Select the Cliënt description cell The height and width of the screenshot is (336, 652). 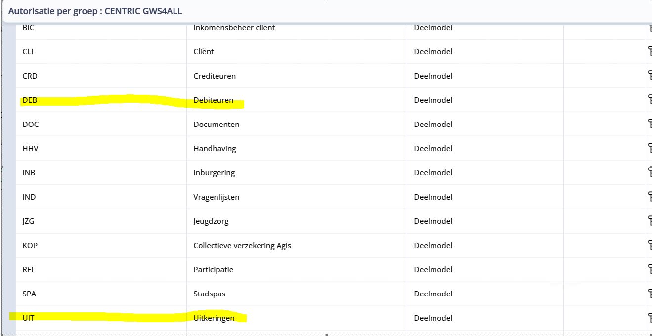tap(297, 51)
